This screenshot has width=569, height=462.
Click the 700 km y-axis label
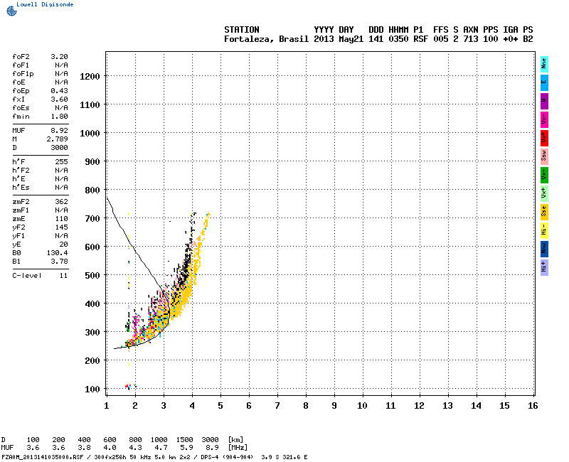(92, 219)
